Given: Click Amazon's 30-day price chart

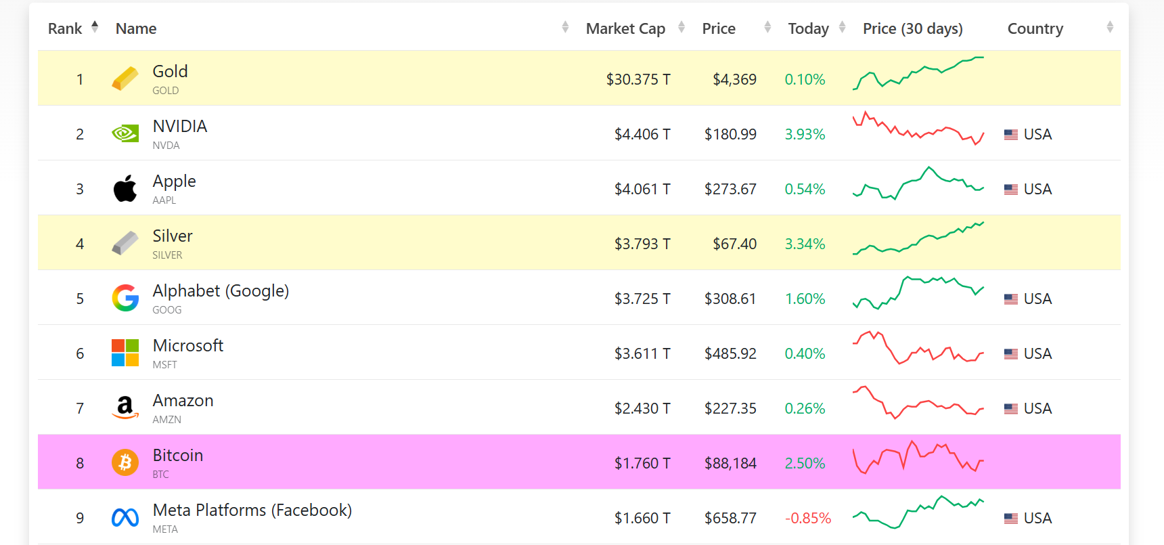Looking at the screenshot, I should 918,403.
